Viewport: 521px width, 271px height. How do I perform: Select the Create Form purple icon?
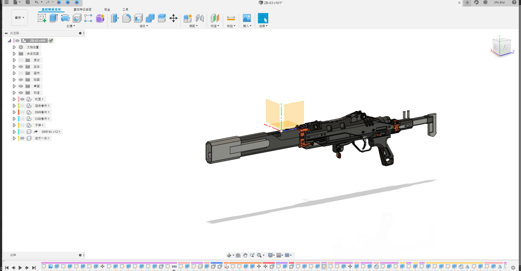[100, 18]
